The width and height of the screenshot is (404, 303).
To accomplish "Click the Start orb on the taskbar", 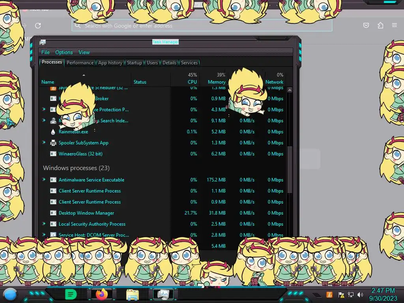I will (10, 294).
